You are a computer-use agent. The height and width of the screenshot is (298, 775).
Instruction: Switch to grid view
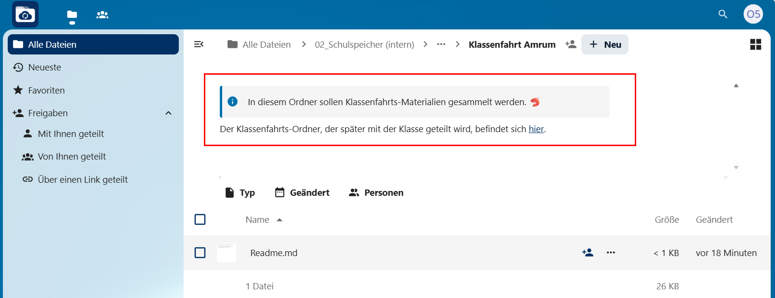coord(755,44)
